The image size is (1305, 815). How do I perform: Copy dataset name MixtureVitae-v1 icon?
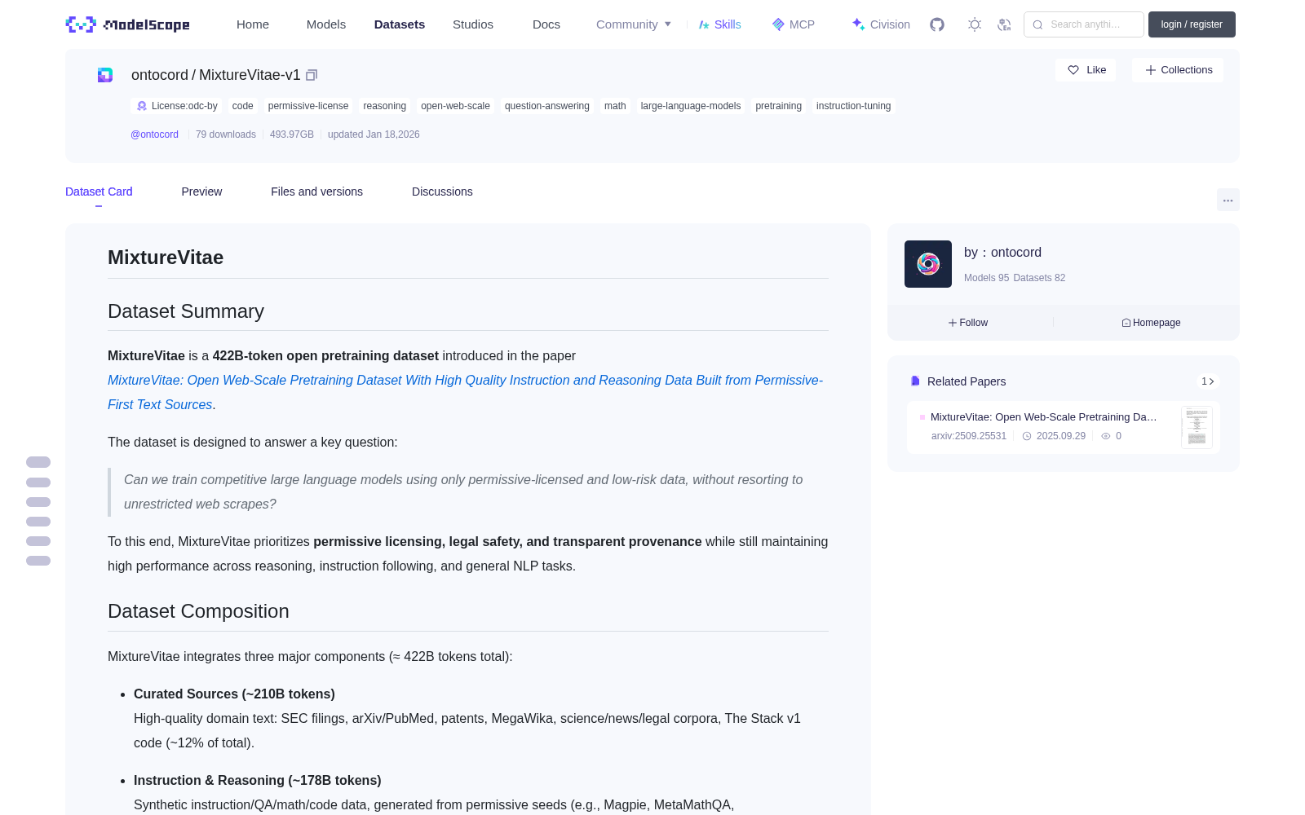click(x=312, y=75)
